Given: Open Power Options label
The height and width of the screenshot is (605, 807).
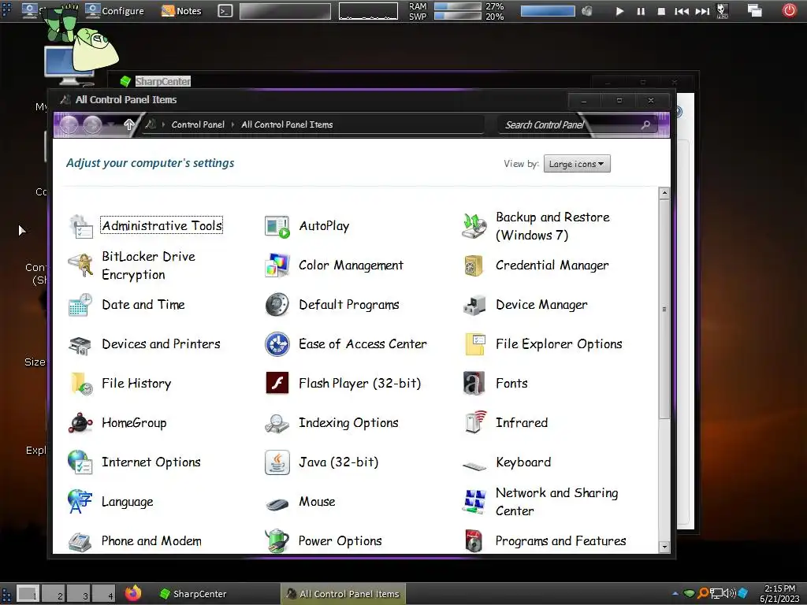Looking at the screenshot, I should click(340, 541).
